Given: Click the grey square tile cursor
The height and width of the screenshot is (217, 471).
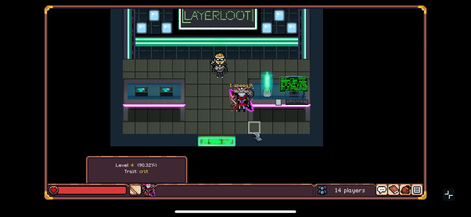Looking at the screenshot, I should click(254, 127).
